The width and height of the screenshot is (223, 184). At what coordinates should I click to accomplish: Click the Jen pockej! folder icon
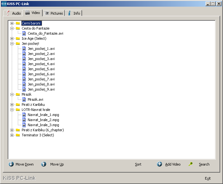pyautogui.click(x=18, y=44)
